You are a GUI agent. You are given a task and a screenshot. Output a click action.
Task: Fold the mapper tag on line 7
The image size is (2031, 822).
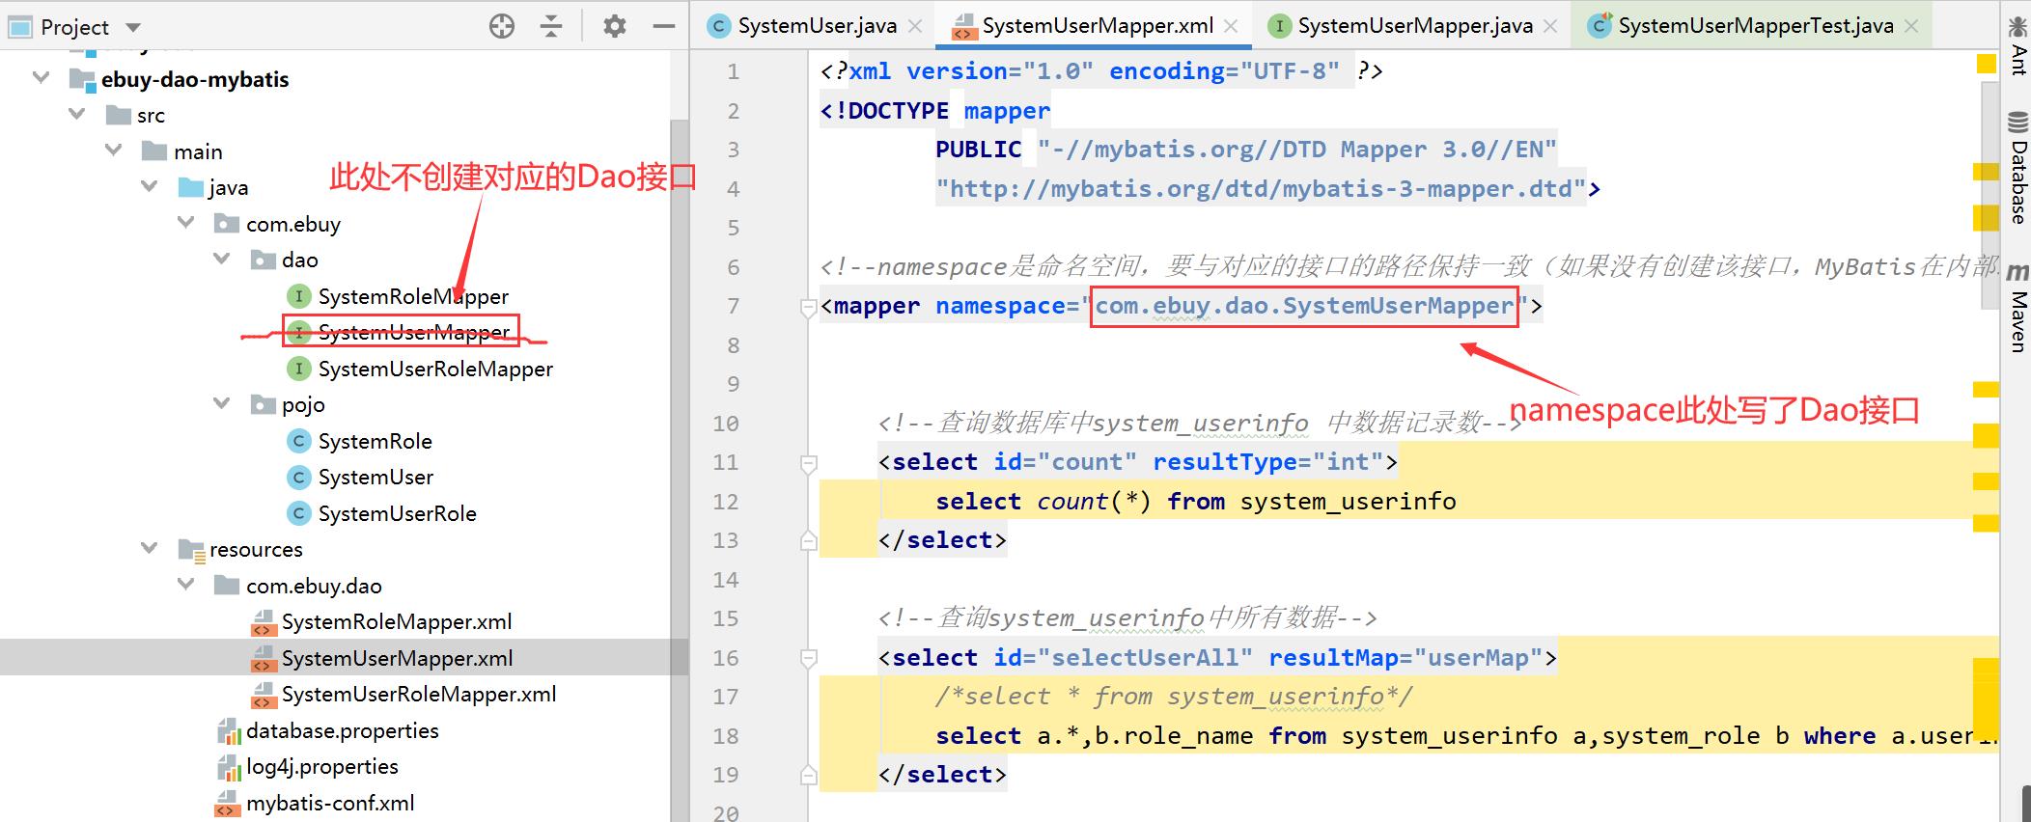coord(809,308)
